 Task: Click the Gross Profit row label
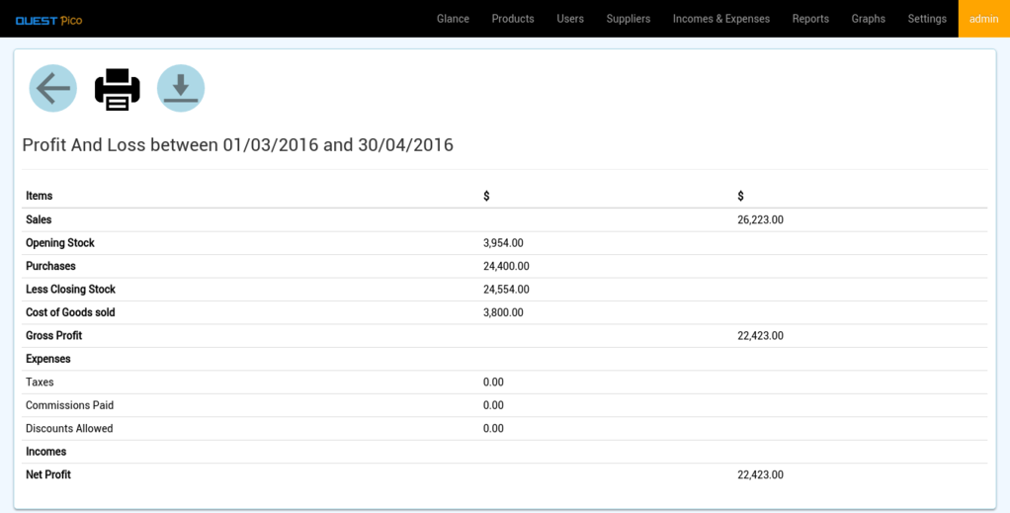click(53, 336)
